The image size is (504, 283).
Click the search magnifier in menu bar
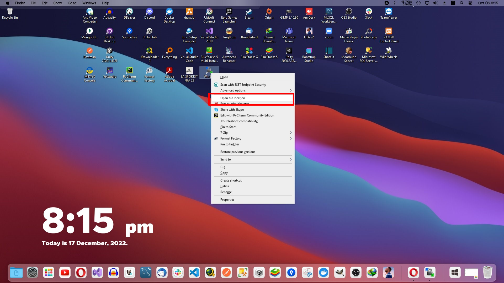462,3
